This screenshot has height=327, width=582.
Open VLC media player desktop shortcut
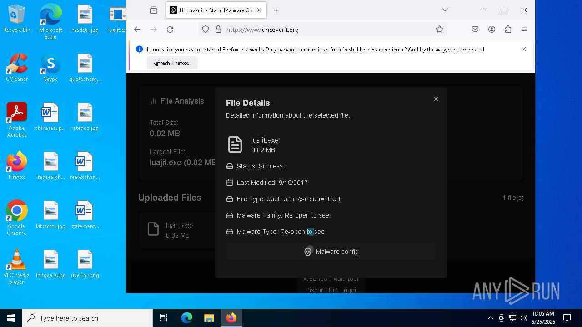click(17, 267)
